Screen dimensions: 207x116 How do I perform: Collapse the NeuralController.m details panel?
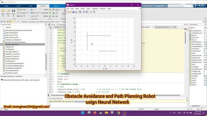pyautogui.click(x=45, y=76)
